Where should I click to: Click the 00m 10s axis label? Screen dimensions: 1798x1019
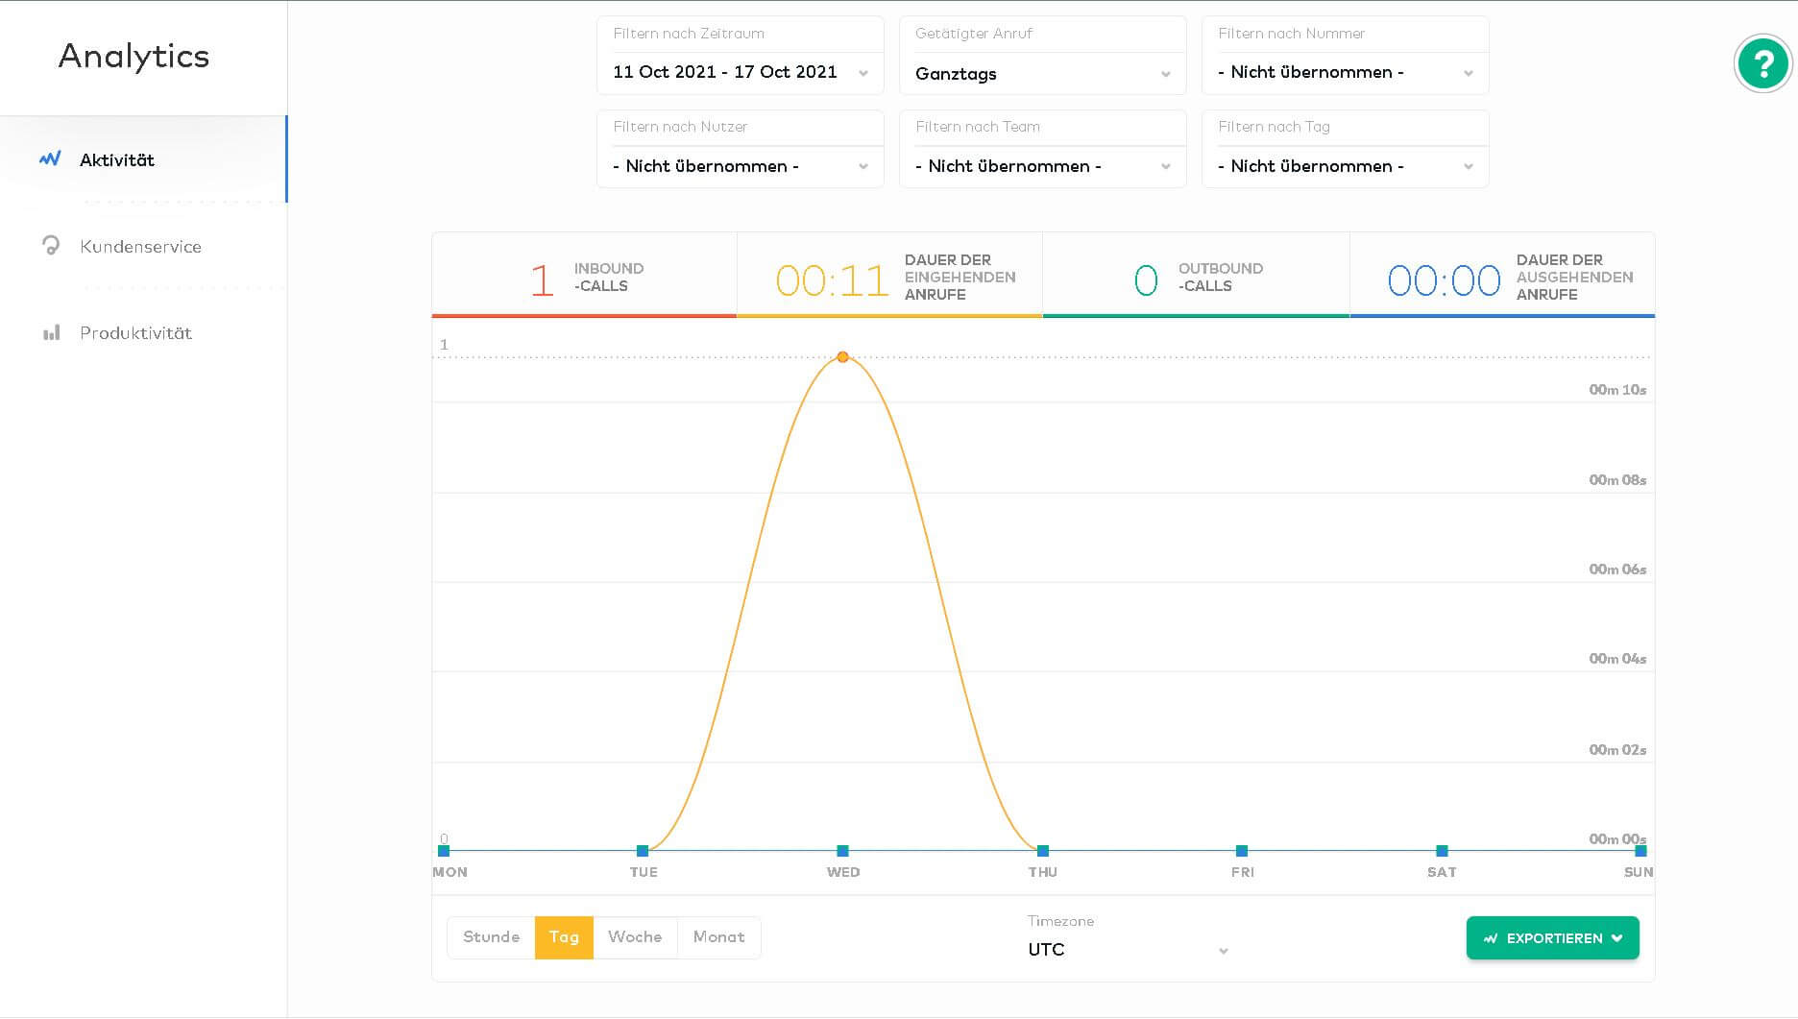[x=1617, y=390]
